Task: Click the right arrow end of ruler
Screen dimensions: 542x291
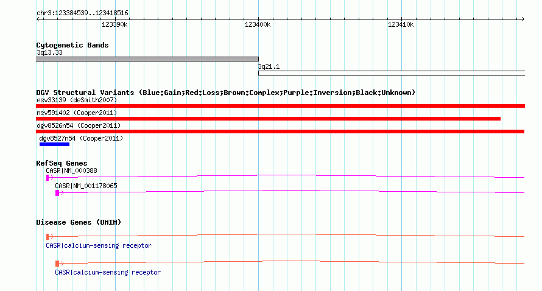Action: tap(523, 19)
